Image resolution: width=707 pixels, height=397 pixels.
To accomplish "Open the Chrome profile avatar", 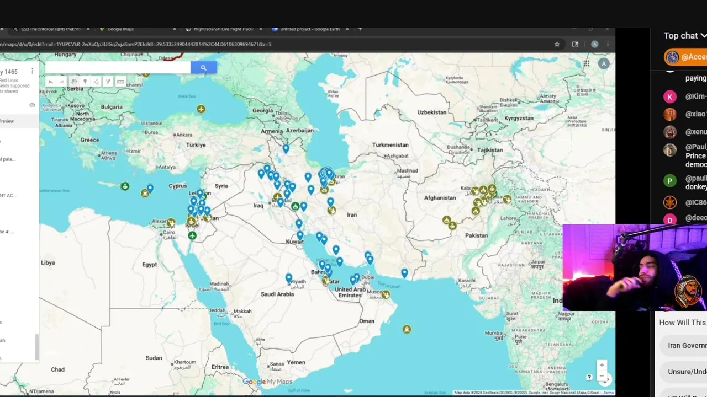I will (594, 44).
